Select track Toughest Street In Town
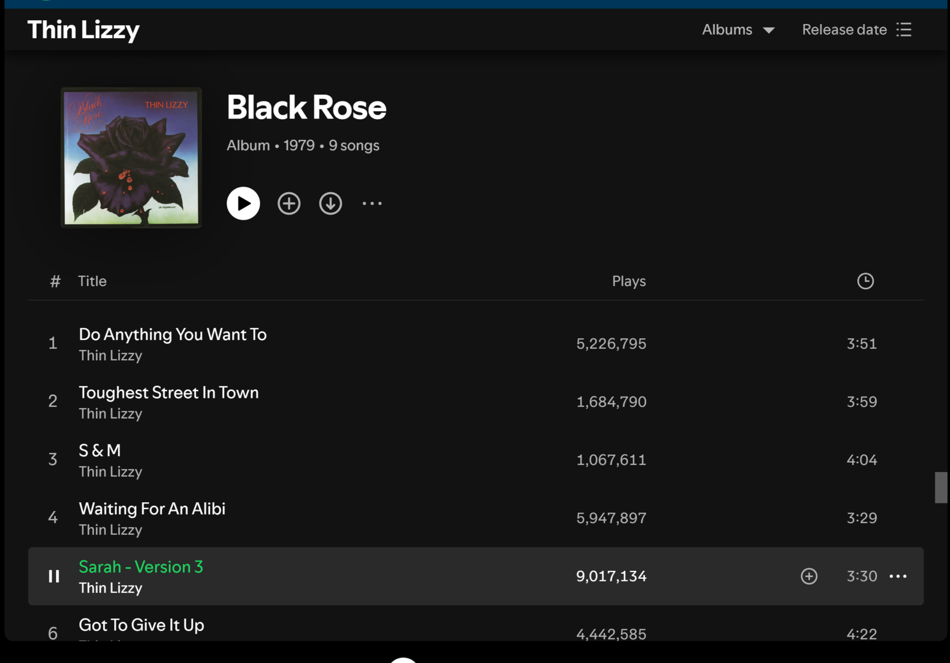 pyautogui.click(x=169, y=392)
